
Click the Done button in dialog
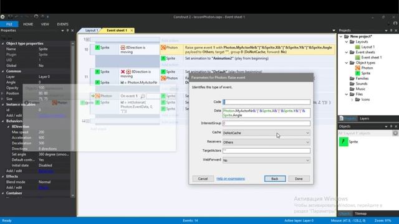(x=299, y=179)
